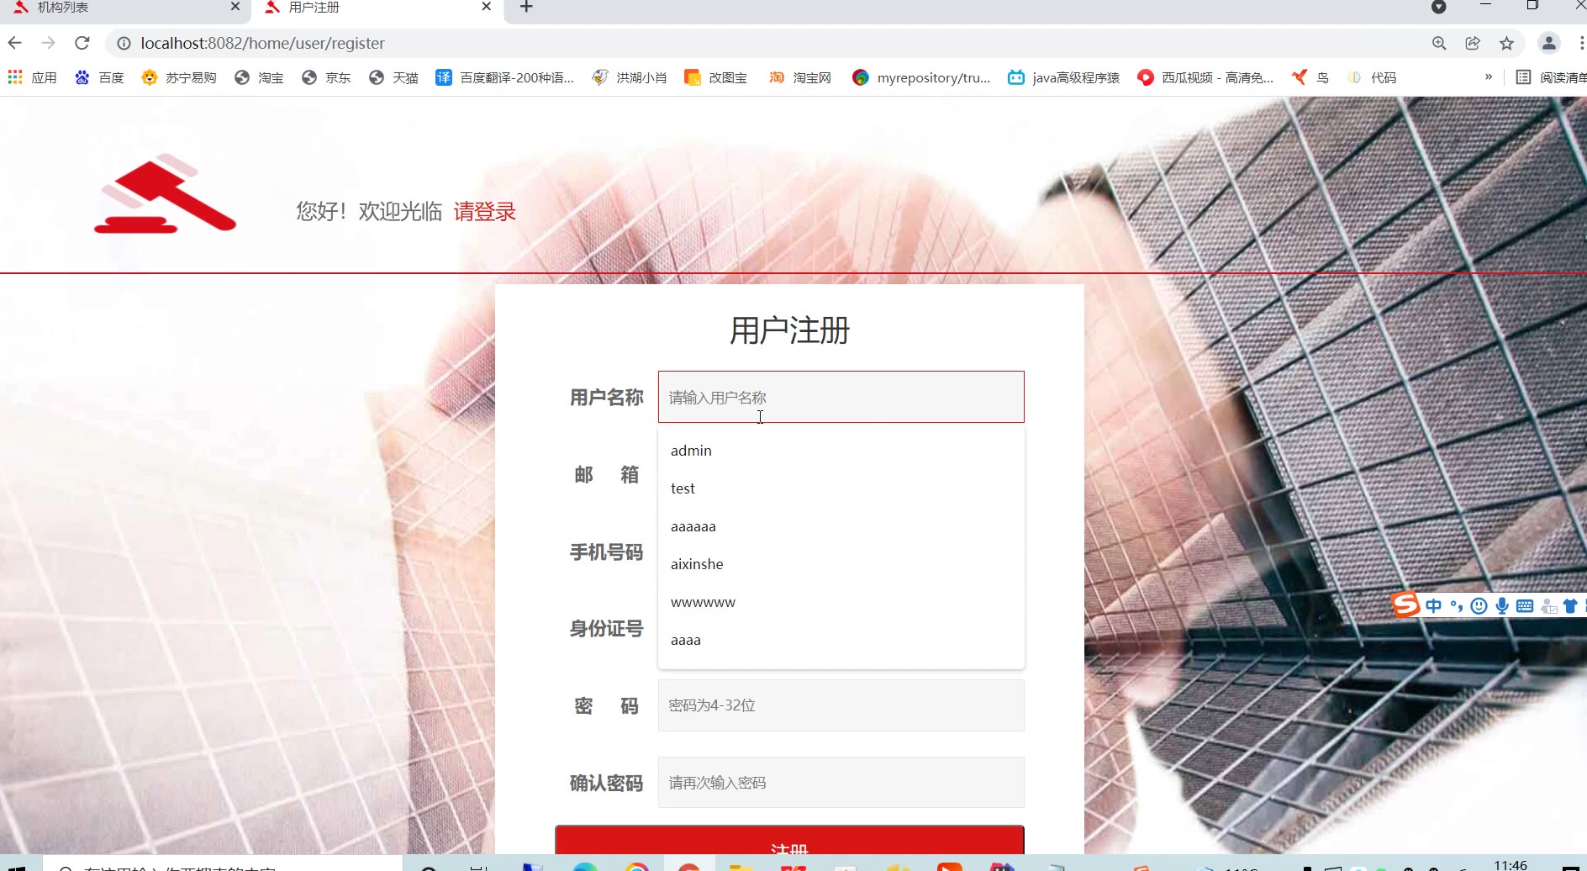Open the 百度 bookmark

(99, 77)
